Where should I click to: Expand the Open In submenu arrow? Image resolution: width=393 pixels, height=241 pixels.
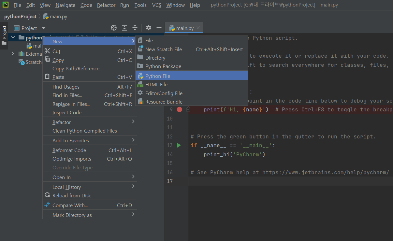(x=133, y=177)
